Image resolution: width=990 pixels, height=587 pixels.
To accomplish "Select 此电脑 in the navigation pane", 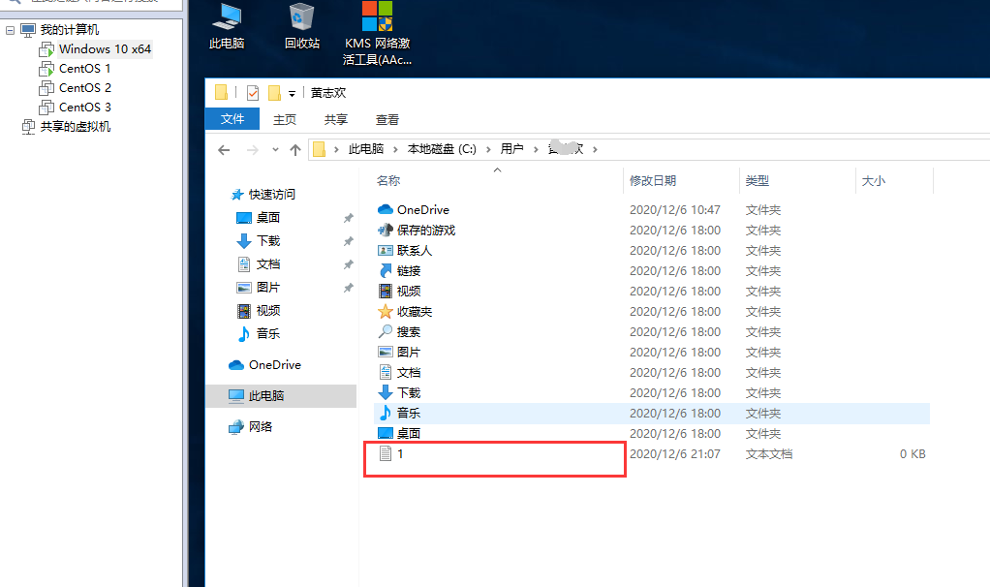I will (x=281, y=396).
